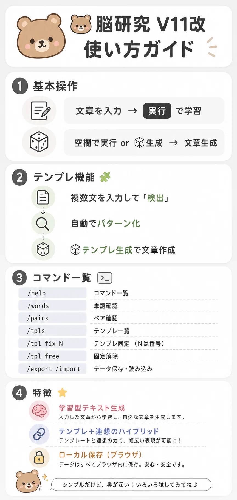The width and height of the screenshot is (237, 500).
Task: Click the blue chain link icon
Action: click(x=39, y=435)
